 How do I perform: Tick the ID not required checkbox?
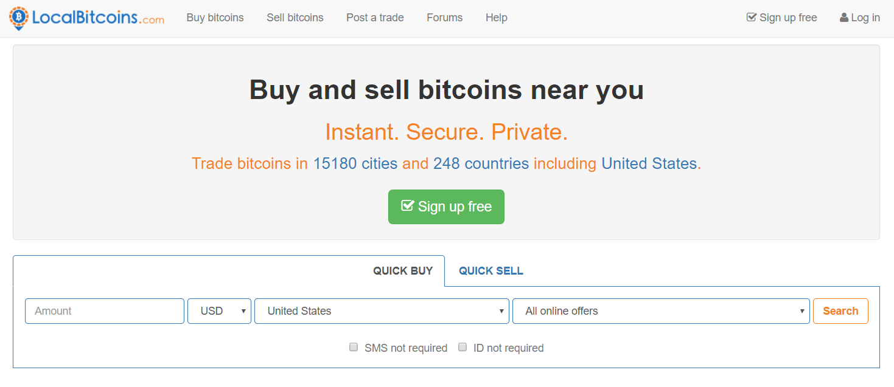463,348
